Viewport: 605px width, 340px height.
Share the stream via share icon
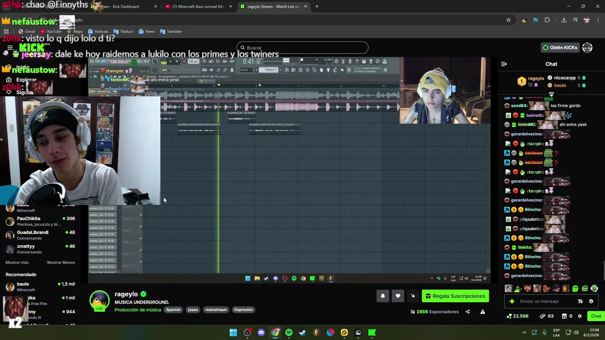pyautogui.click(x=467, y=312)
